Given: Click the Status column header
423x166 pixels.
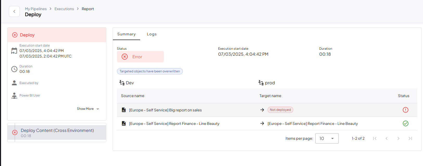Looking at the screenshot, I should tap(404, 96).
